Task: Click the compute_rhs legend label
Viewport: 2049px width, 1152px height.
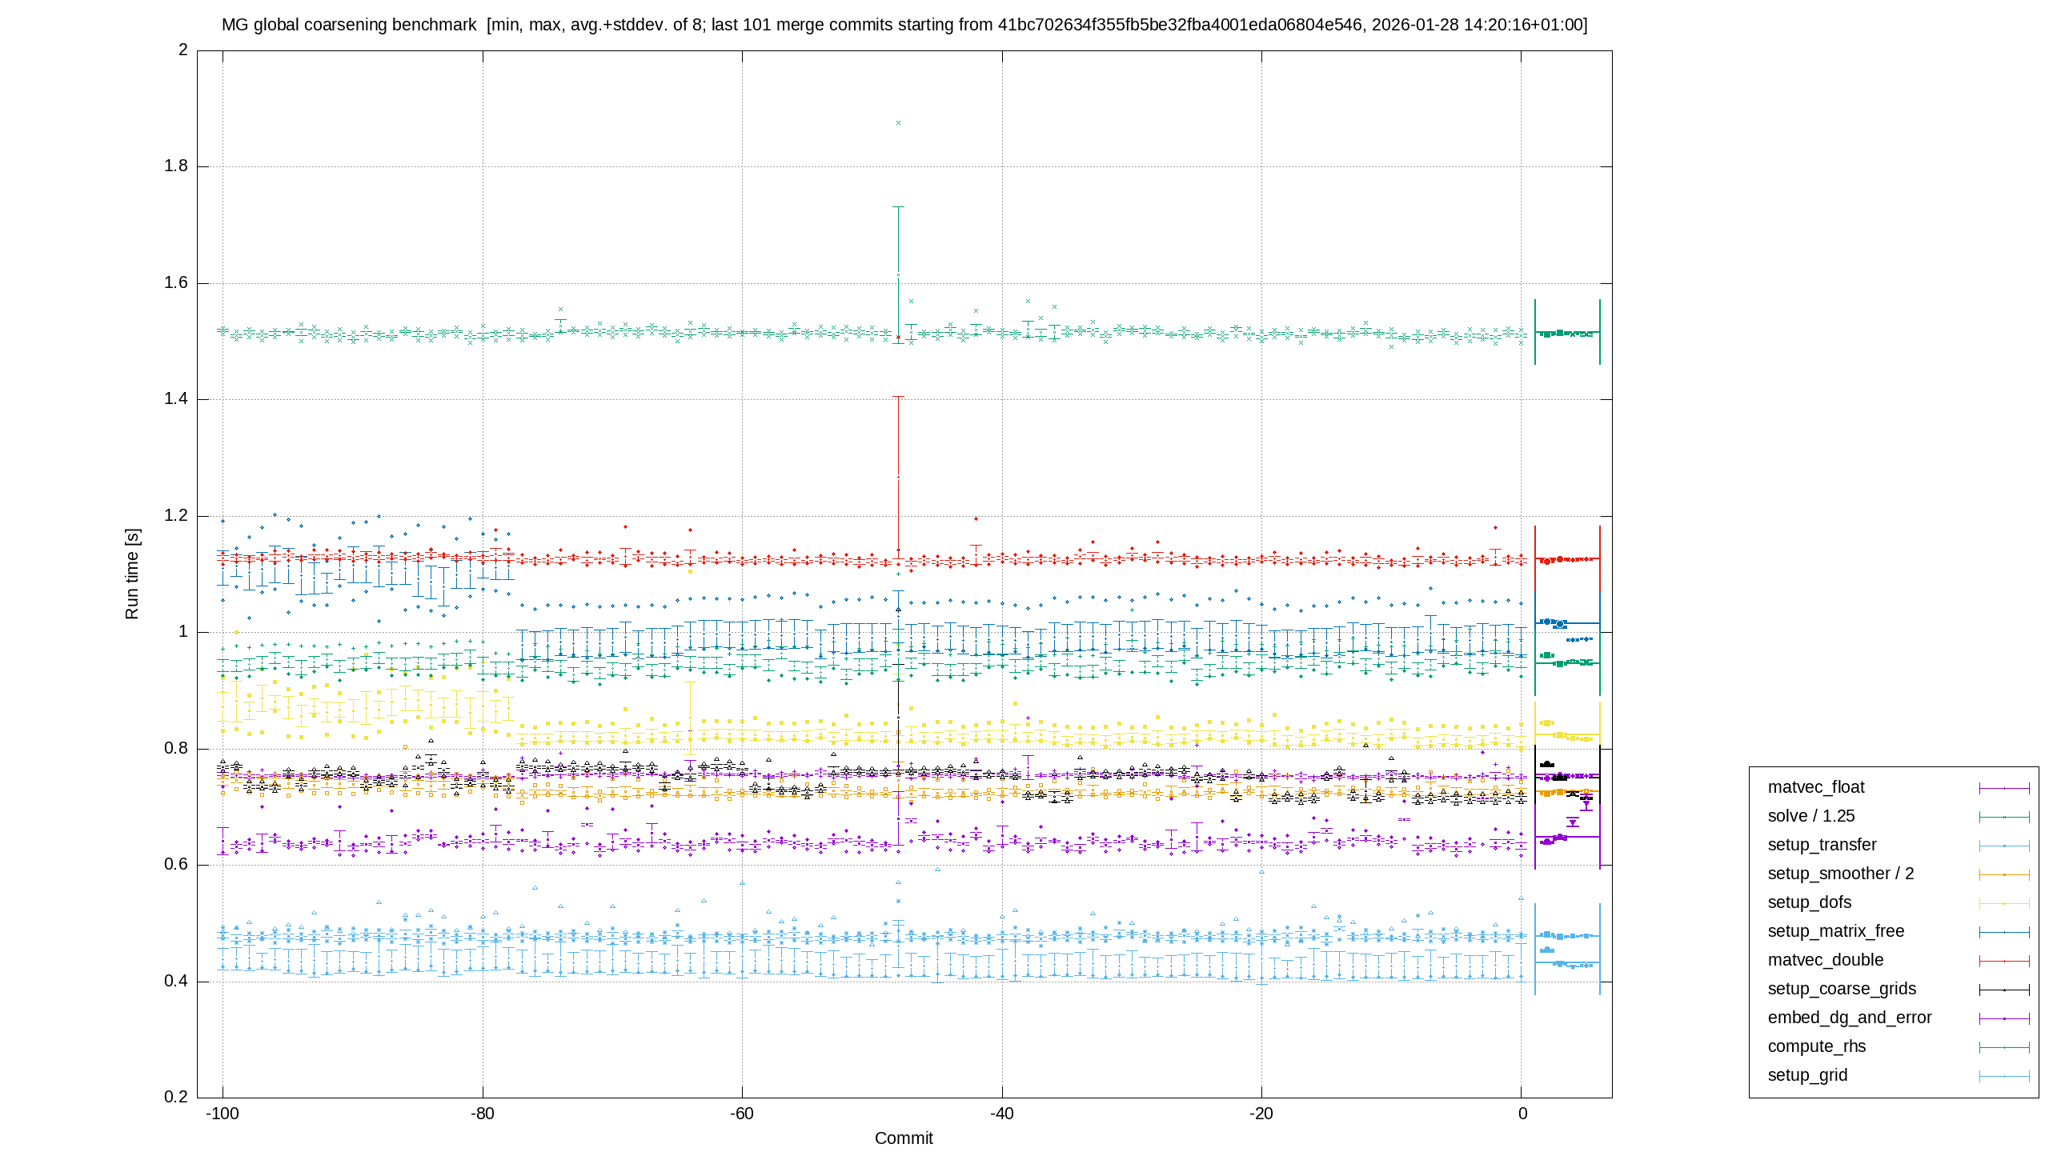Action: pos(1817,1046)
